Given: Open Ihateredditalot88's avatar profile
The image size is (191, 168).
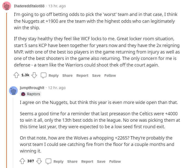Looking at the screenshot, I should [x=6, y=6].
